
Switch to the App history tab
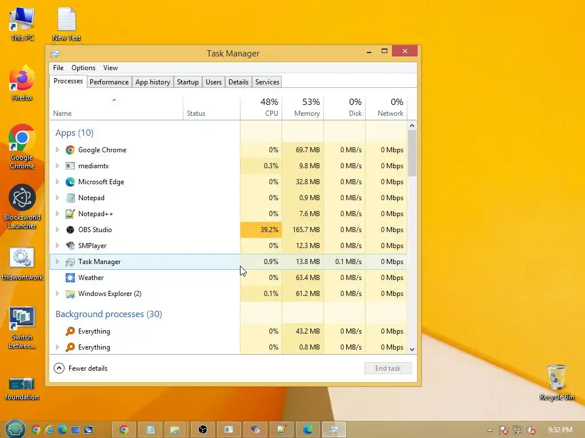(153, 82)
